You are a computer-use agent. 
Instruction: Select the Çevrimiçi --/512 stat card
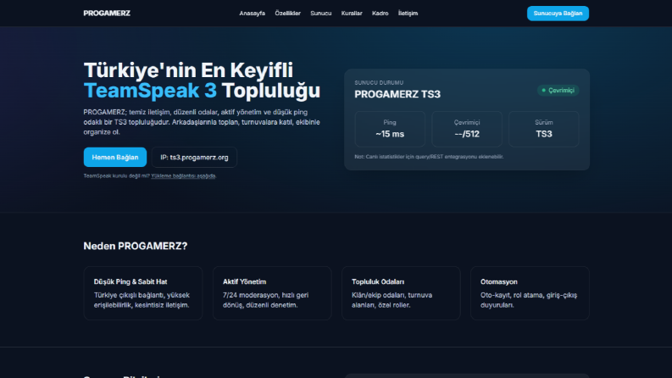[x=467, y=129]
